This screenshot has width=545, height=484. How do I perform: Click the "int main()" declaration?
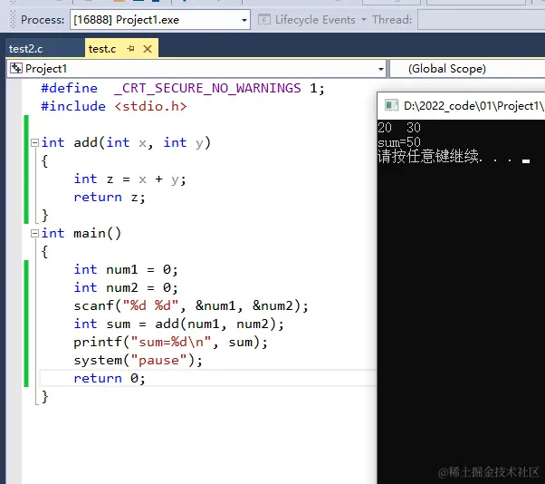click(81, 233)
